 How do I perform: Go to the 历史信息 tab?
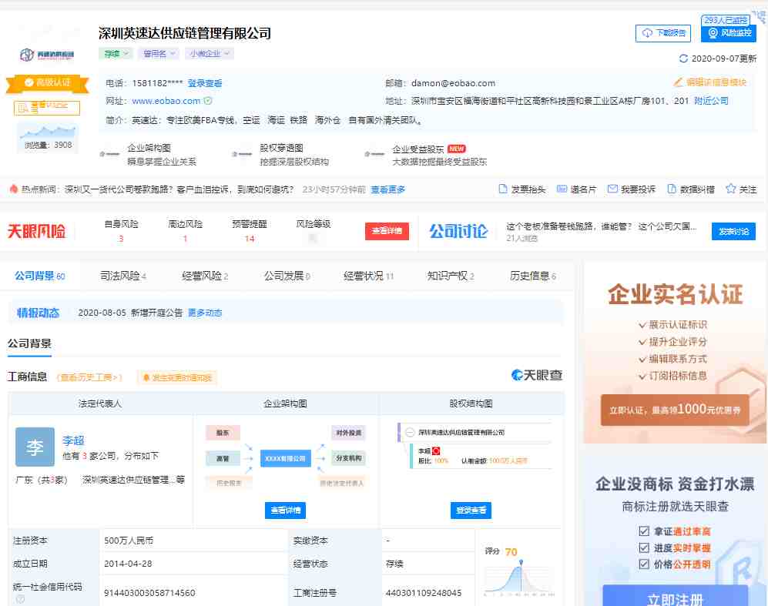pos(533,276)
